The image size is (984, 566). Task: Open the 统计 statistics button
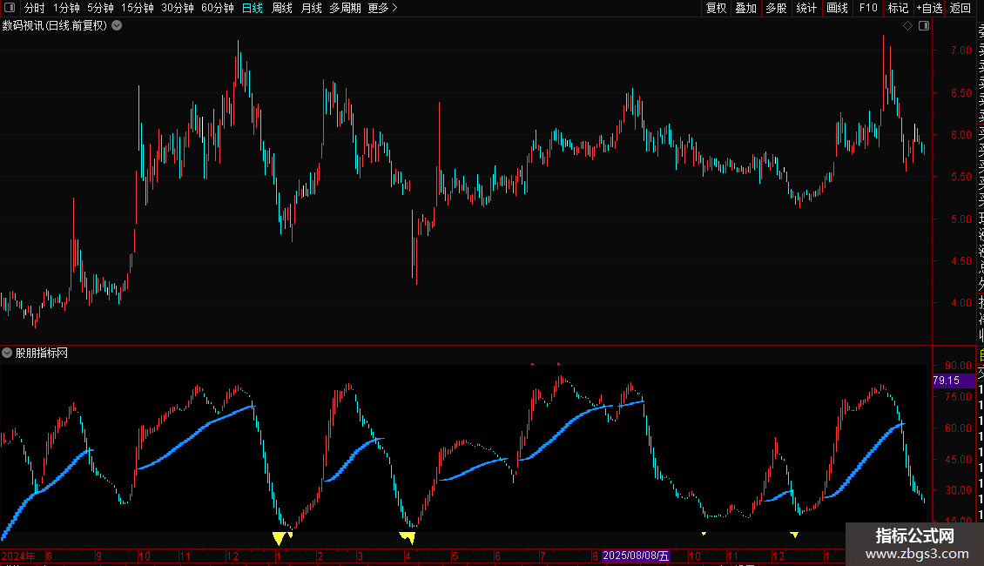[806, 8]
